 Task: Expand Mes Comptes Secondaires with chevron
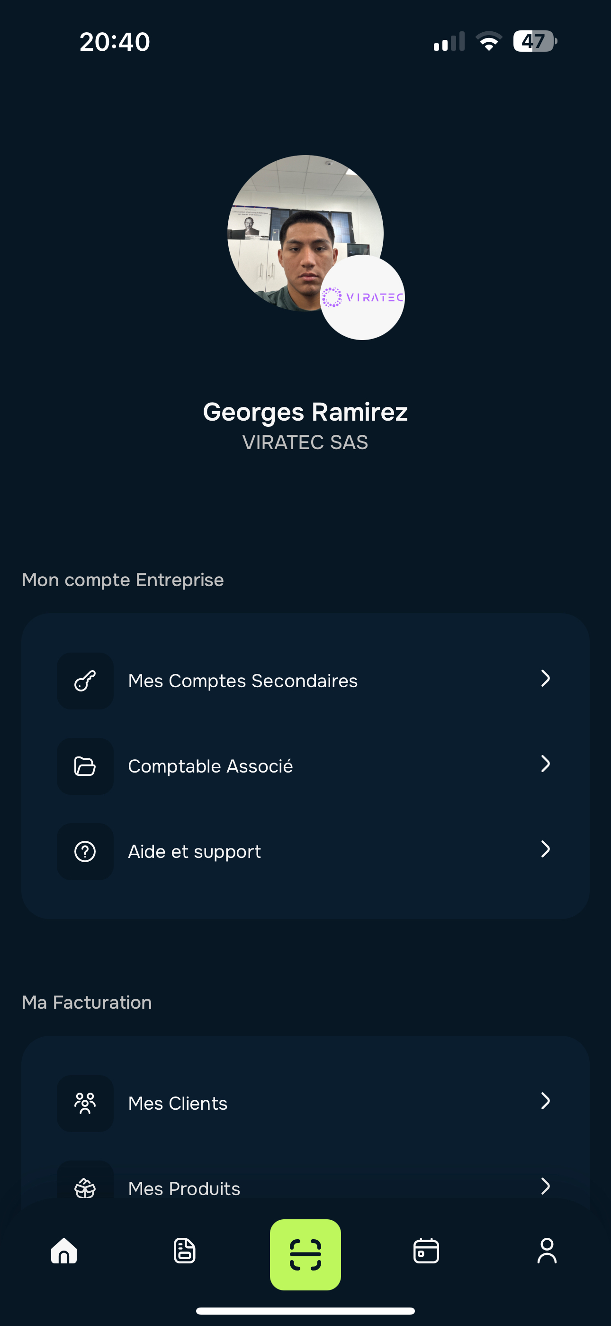pos(546,679)
